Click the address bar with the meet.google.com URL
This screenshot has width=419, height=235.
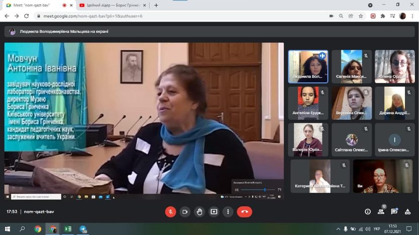tap(182, 16)
